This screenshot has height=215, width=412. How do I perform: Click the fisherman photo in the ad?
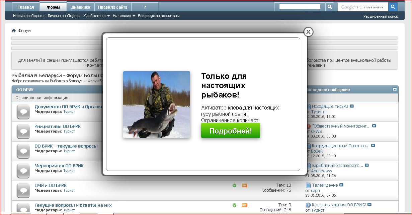(x=156, y=104)
